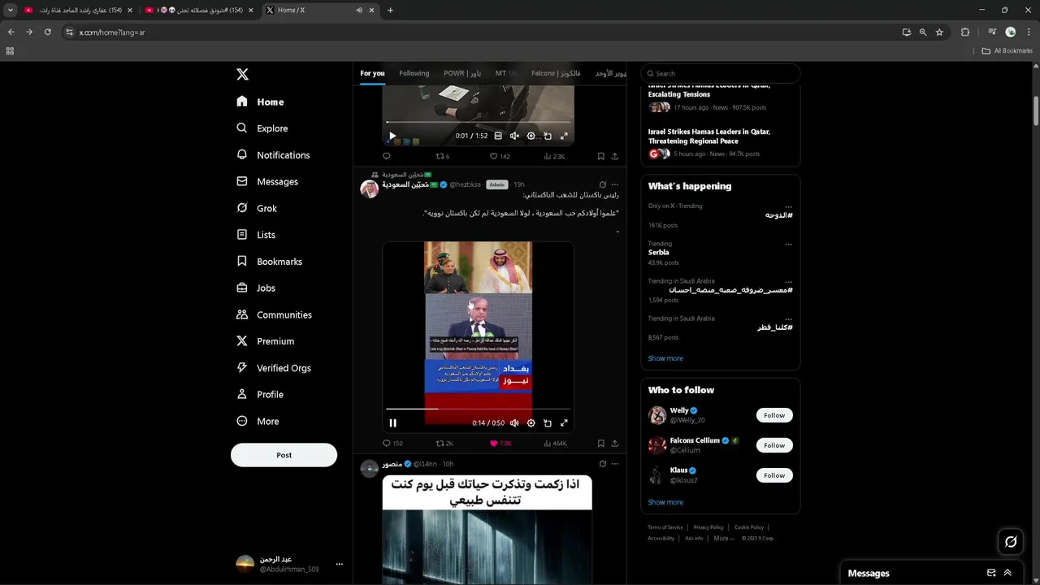1040x585 pixels.
Task: Open Verified Orgs page
Action: [x=274, y=368]
